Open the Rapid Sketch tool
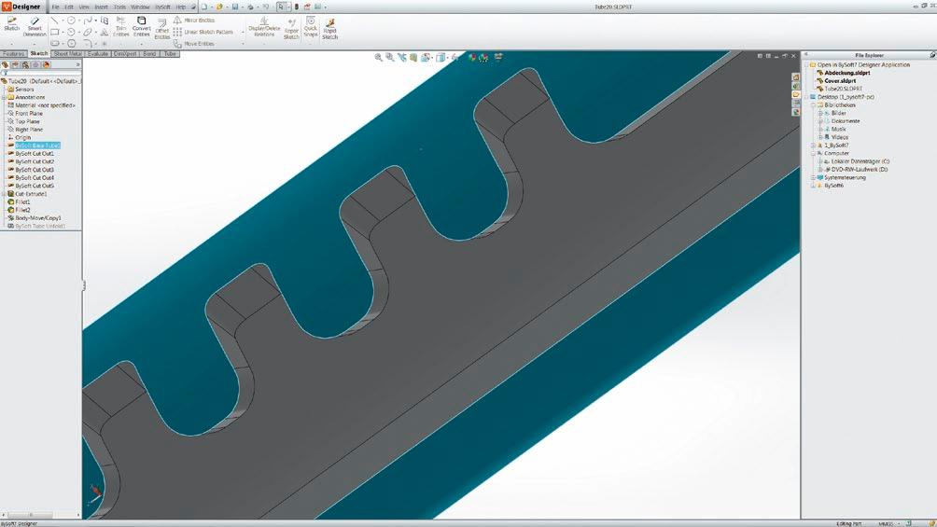 (x=329, y=29)
